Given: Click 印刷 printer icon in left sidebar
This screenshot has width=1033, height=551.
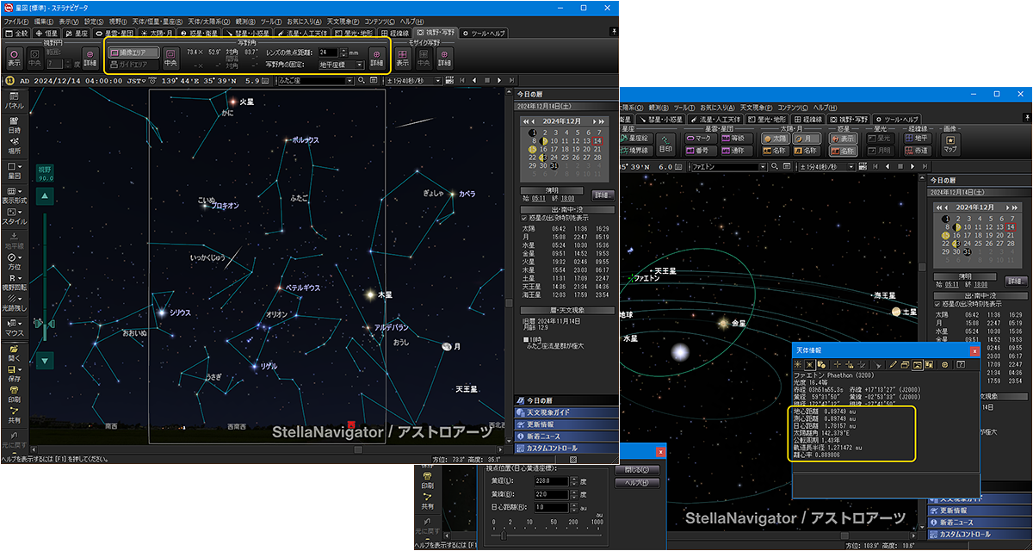Looking at the screenshot, I should coord(14,395).
